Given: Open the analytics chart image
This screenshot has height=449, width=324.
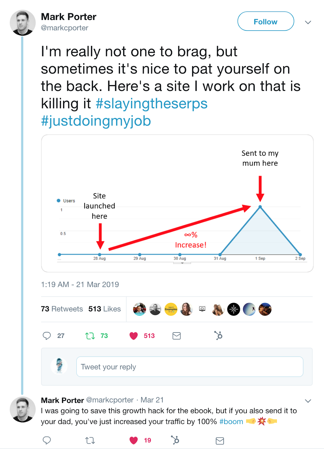Looking at the screenshot, I should pos(177,203).
